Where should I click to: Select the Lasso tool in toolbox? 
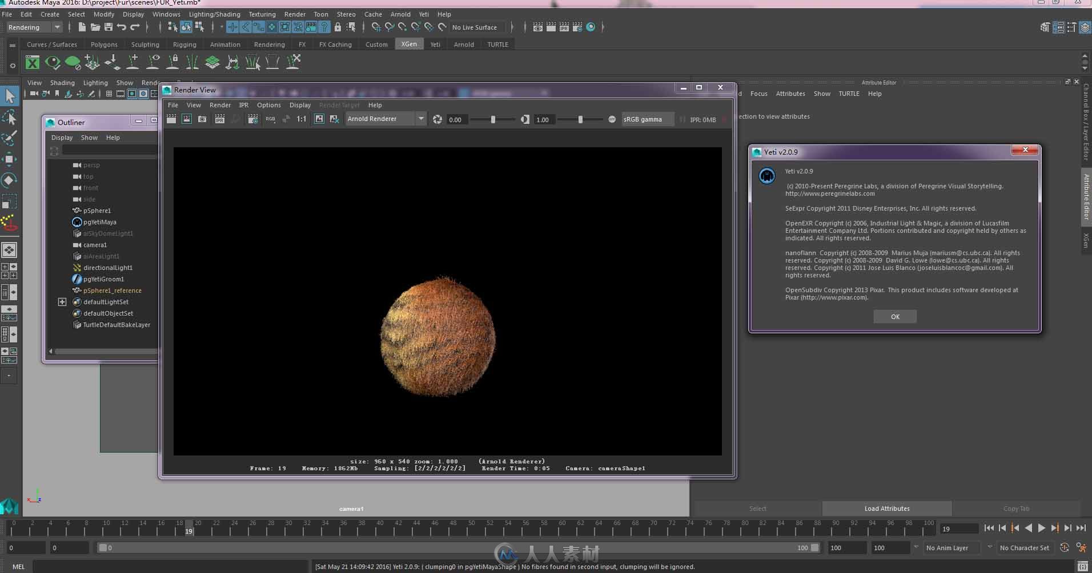click(x=10, y=118)
